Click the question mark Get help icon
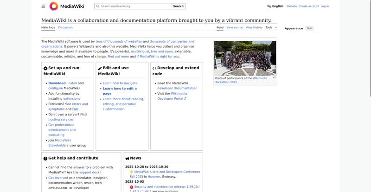This screenshot has height=192, width=371. pos(45,158)
